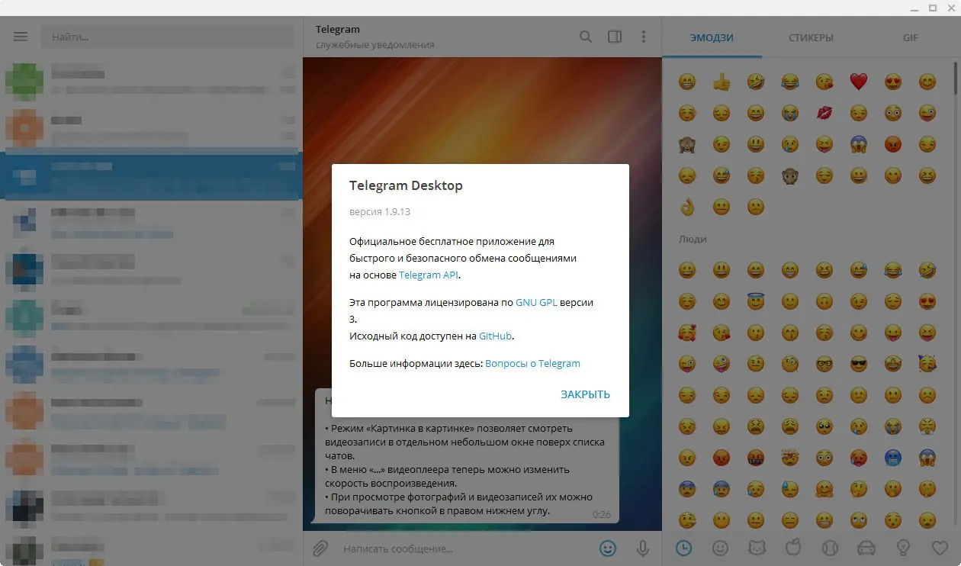Pick the party hat face emoji
961x566 pixels.
coord(927,363)
